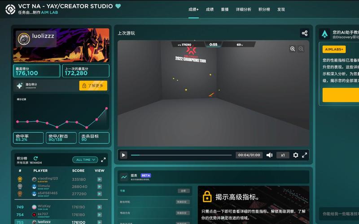The image size is (359, 224).
Task: Click the 命中率 65.2% stat
Action: click(x=28, y=138)
